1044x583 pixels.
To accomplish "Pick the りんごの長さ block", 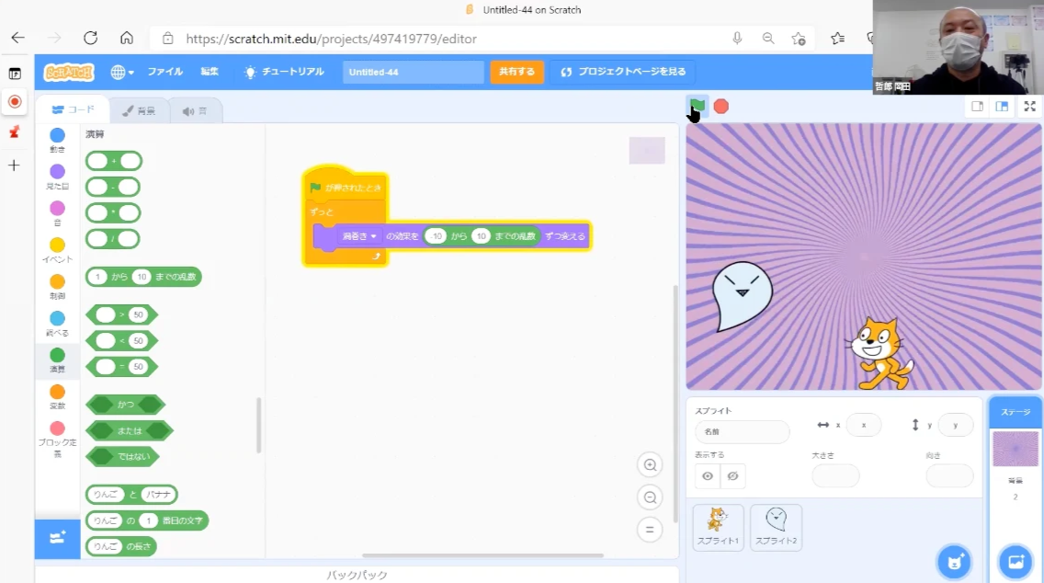I will (x=120, y=546).
